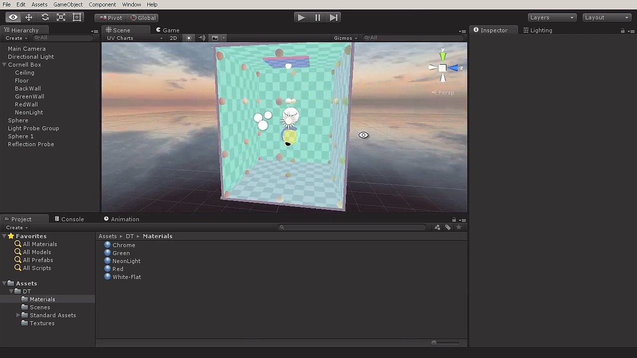Viewport: 637px width, 358px height.
Task: Click DT in the breadcrumb path
Action: pos(130,236)
